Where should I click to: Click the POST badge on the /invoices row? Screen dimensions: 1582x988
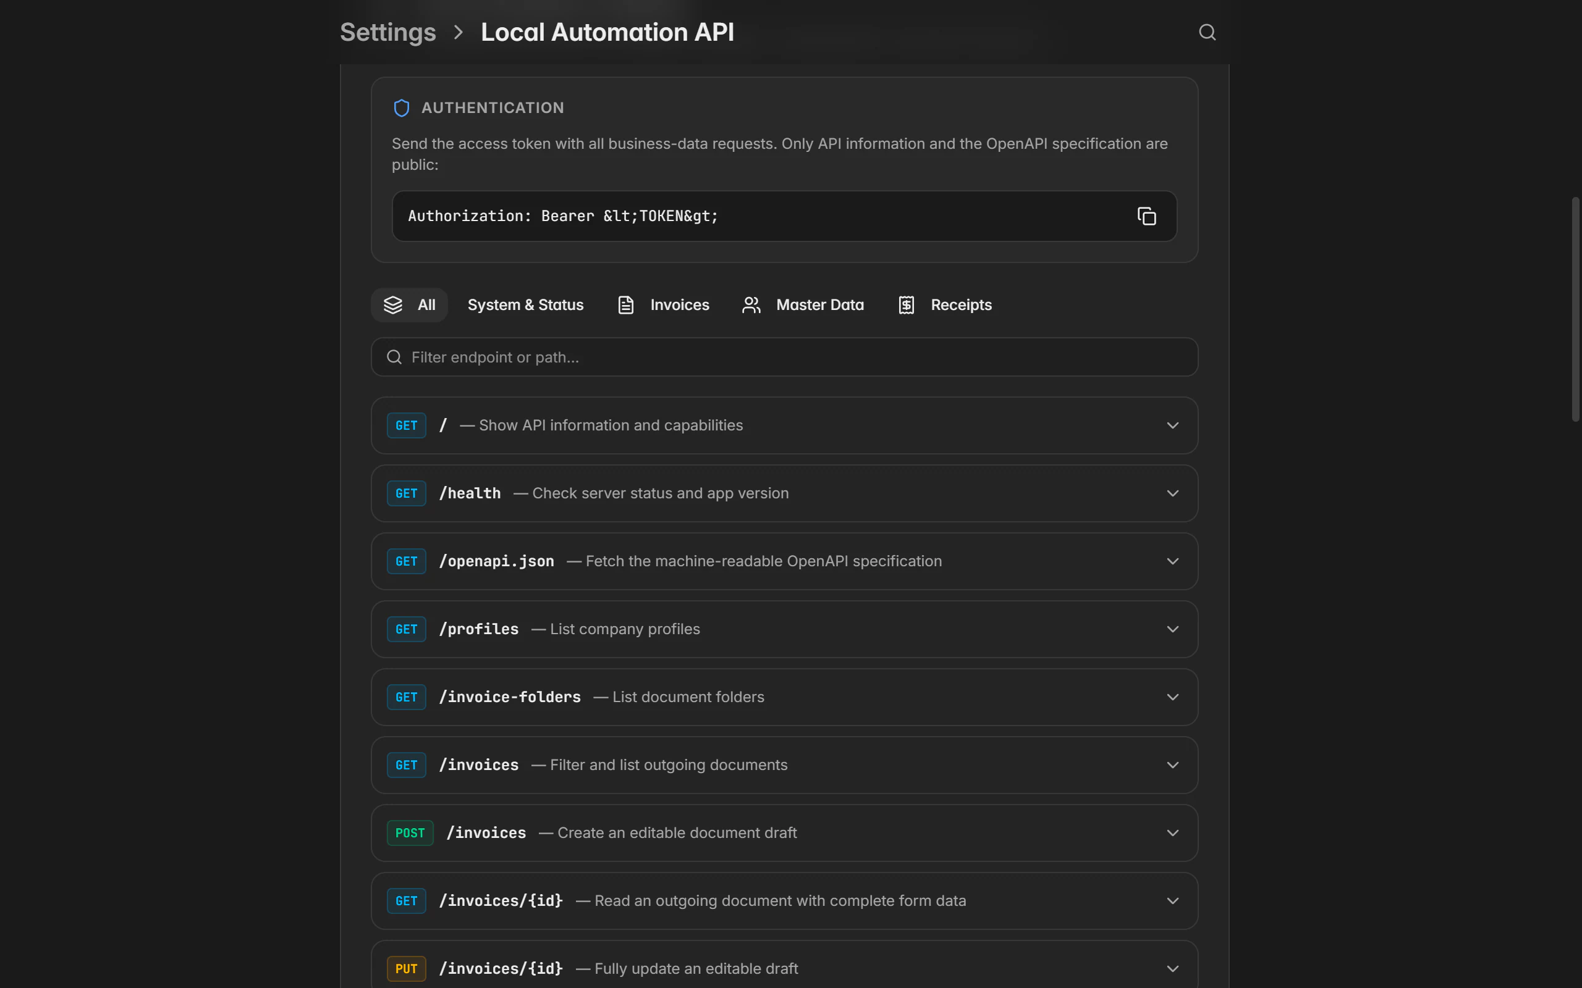[x=410, y=833]
